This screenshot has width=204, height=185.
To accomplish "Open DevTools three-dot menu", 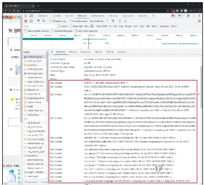I will pos(194,16).
